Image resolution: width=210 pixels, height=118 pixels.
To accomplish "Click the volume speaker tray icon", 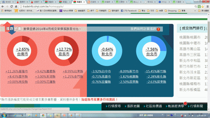I will [x=193, y=115].
